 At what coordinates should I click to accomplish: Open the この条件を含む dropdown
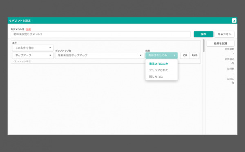(33, 48)
